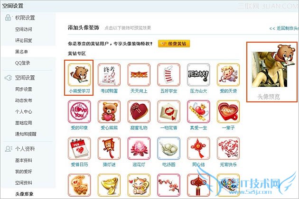Image resolution: width=299 pixels, height=199 pixels.
Task: Open the 个人资料 section header
Action: pyautogui.click(x=25, y=149)
